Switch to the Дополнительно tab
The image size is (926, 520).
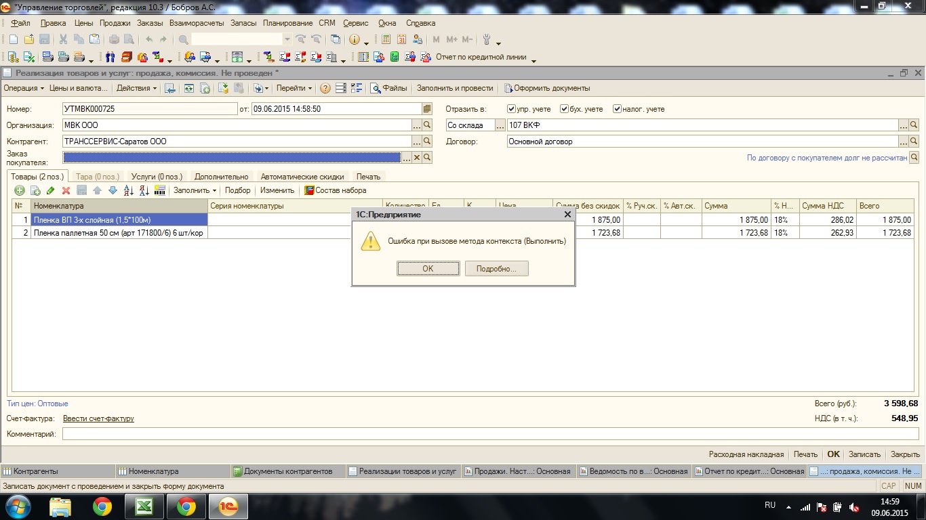(221, 177)
